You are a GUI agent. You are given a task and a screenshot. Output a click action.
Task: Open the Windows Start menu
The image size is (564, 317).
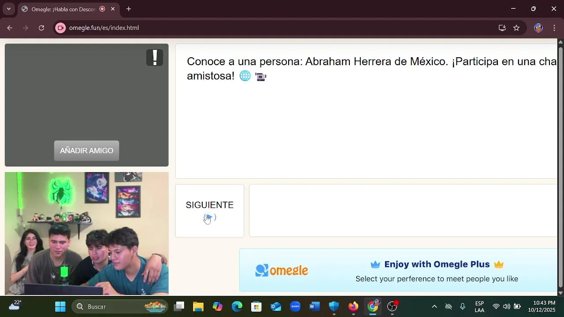(x=60, y=306)
